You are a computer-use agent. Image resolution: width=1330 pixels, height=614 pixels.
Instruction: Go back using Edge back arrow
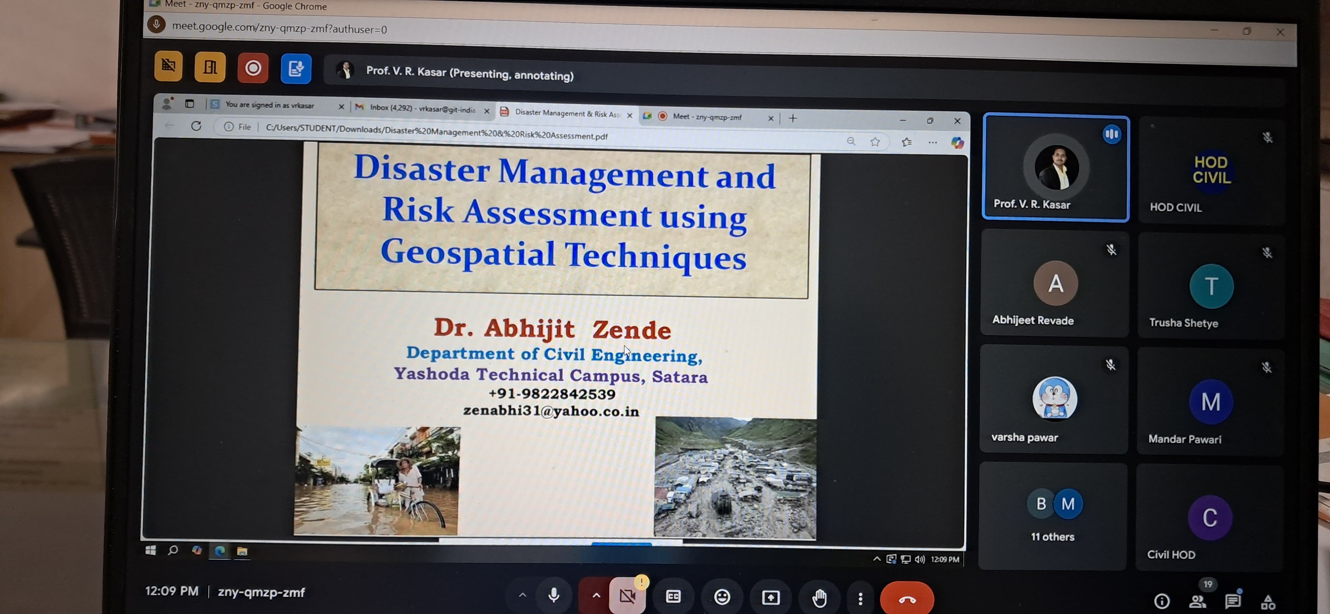click(x=170, y=125)
